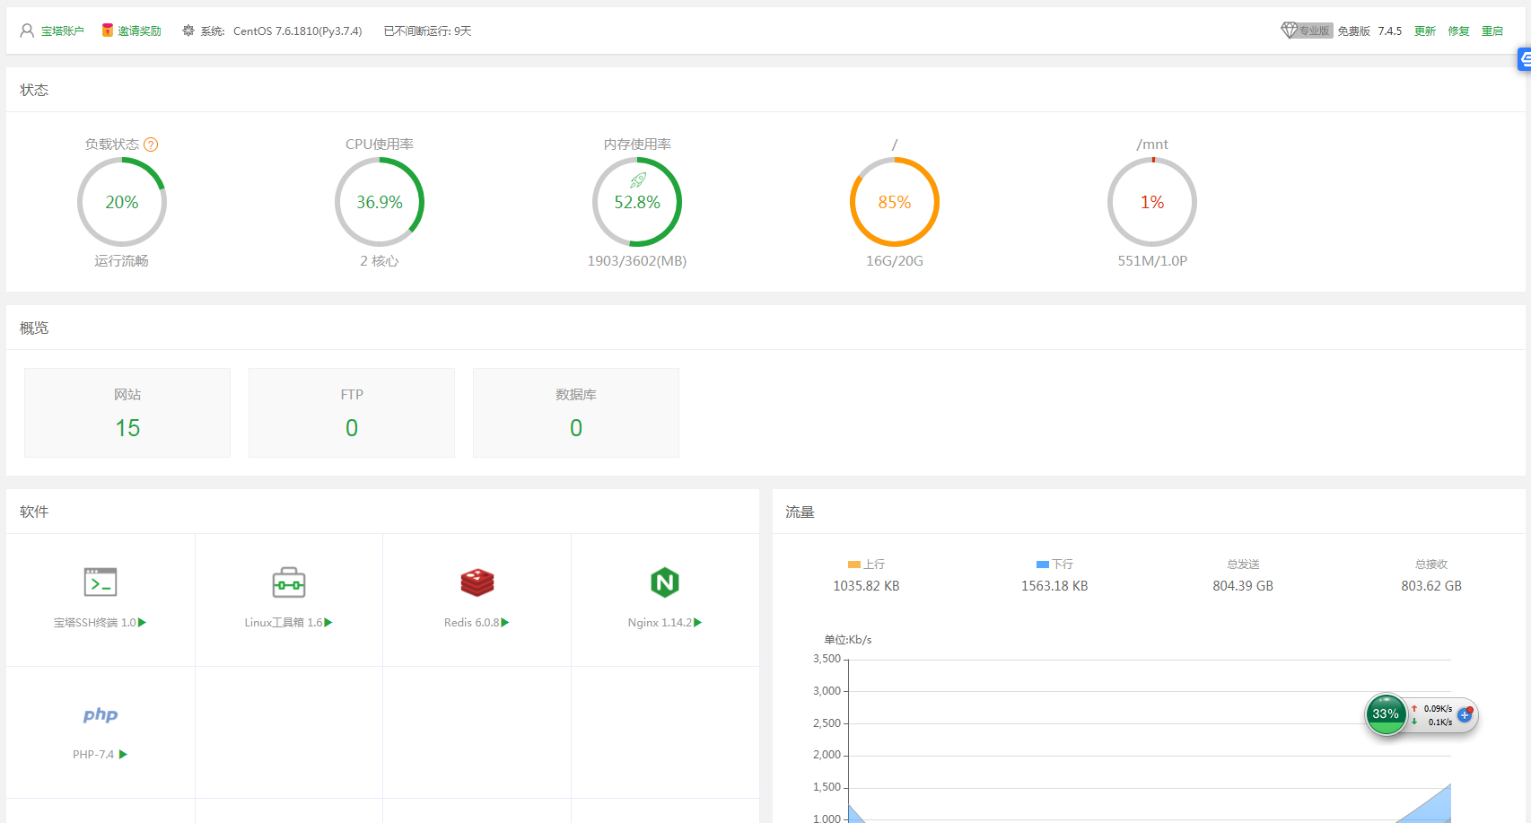Click the plus icon on floating widget

tap(1465, 715)
